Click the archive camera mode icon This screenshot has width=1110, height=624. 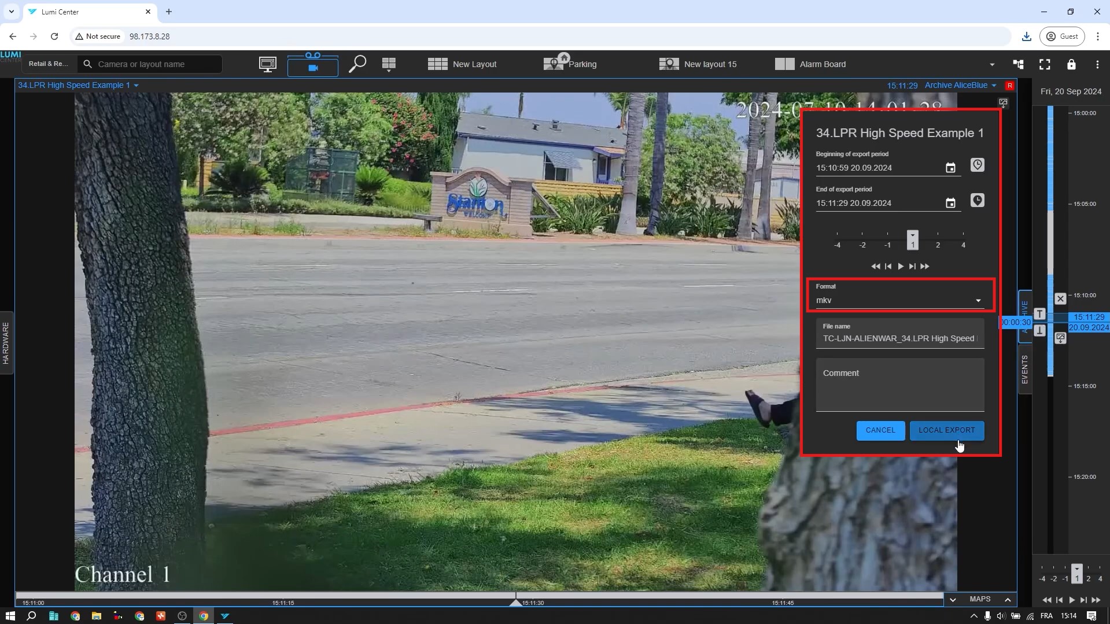313,67
